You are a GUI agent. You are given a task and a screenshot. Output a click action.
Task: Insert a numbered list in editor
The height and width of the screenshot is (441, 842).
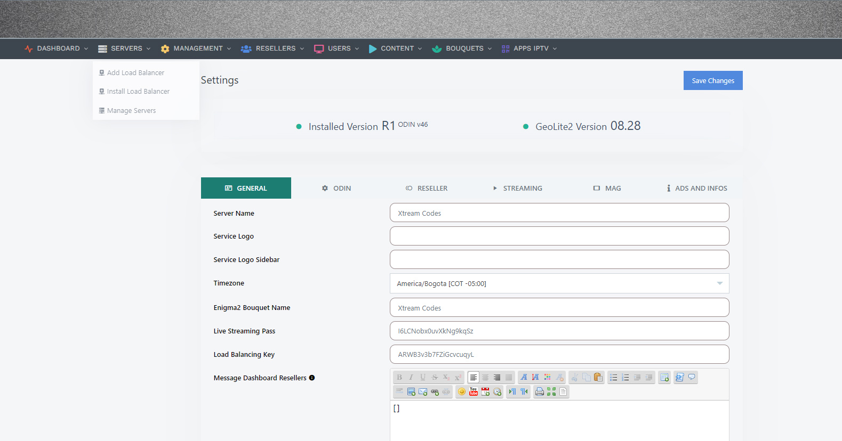pyautogui.click(x=626, y=377)
